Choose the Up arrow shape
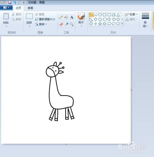Image resolution: width=154 pixels, height=157 pixels. tap(118, 19)
